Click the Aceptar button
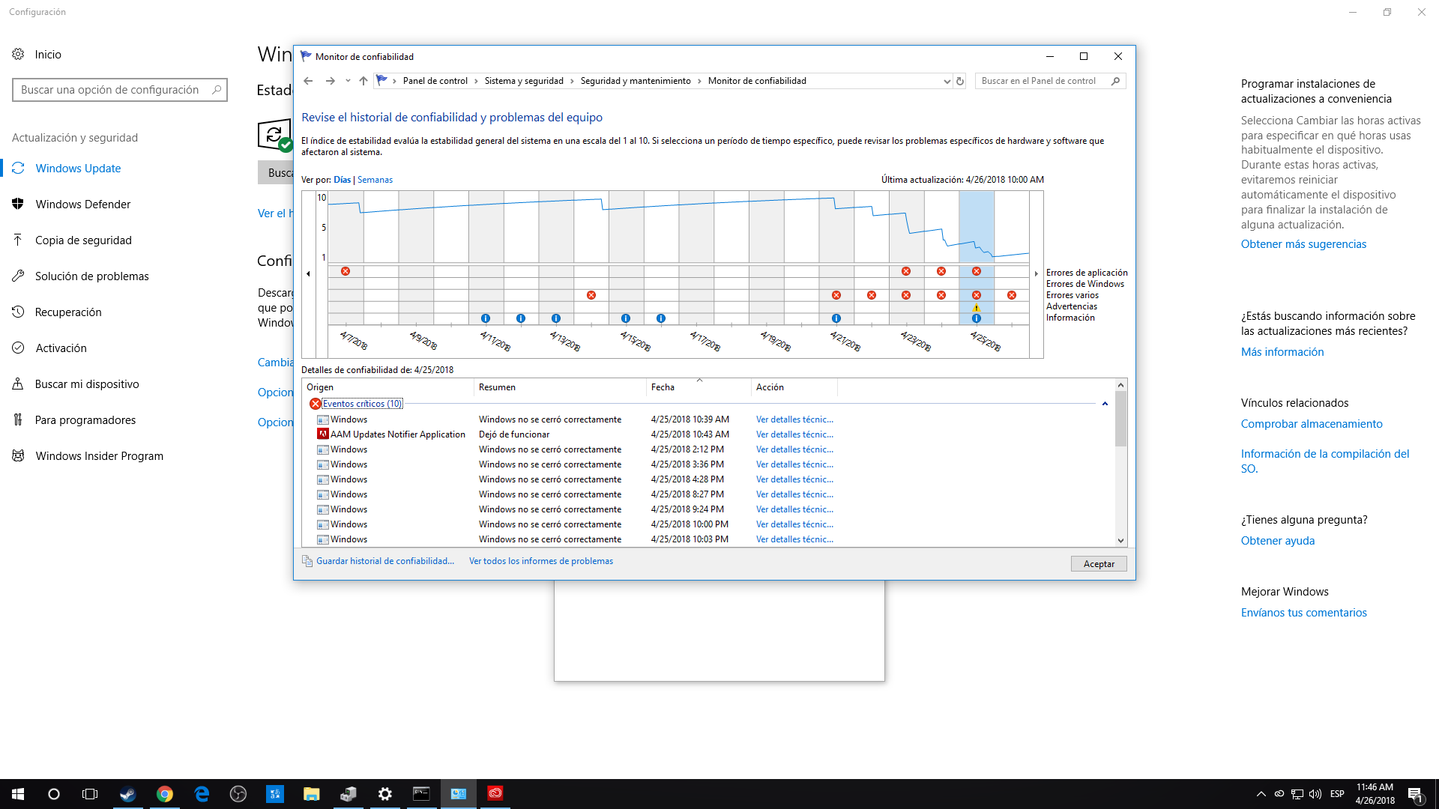Screen dimensions: 1439x809 (x=1099, y=564)
